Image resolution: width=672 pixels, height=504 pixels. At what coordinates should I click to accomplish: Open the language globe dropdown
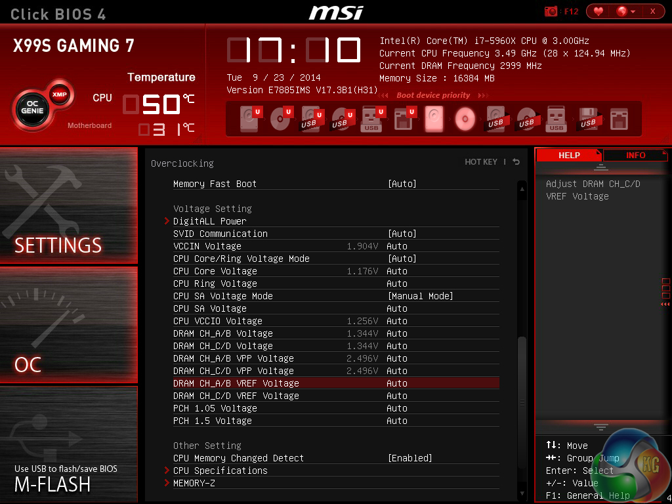tap(625, 11)
